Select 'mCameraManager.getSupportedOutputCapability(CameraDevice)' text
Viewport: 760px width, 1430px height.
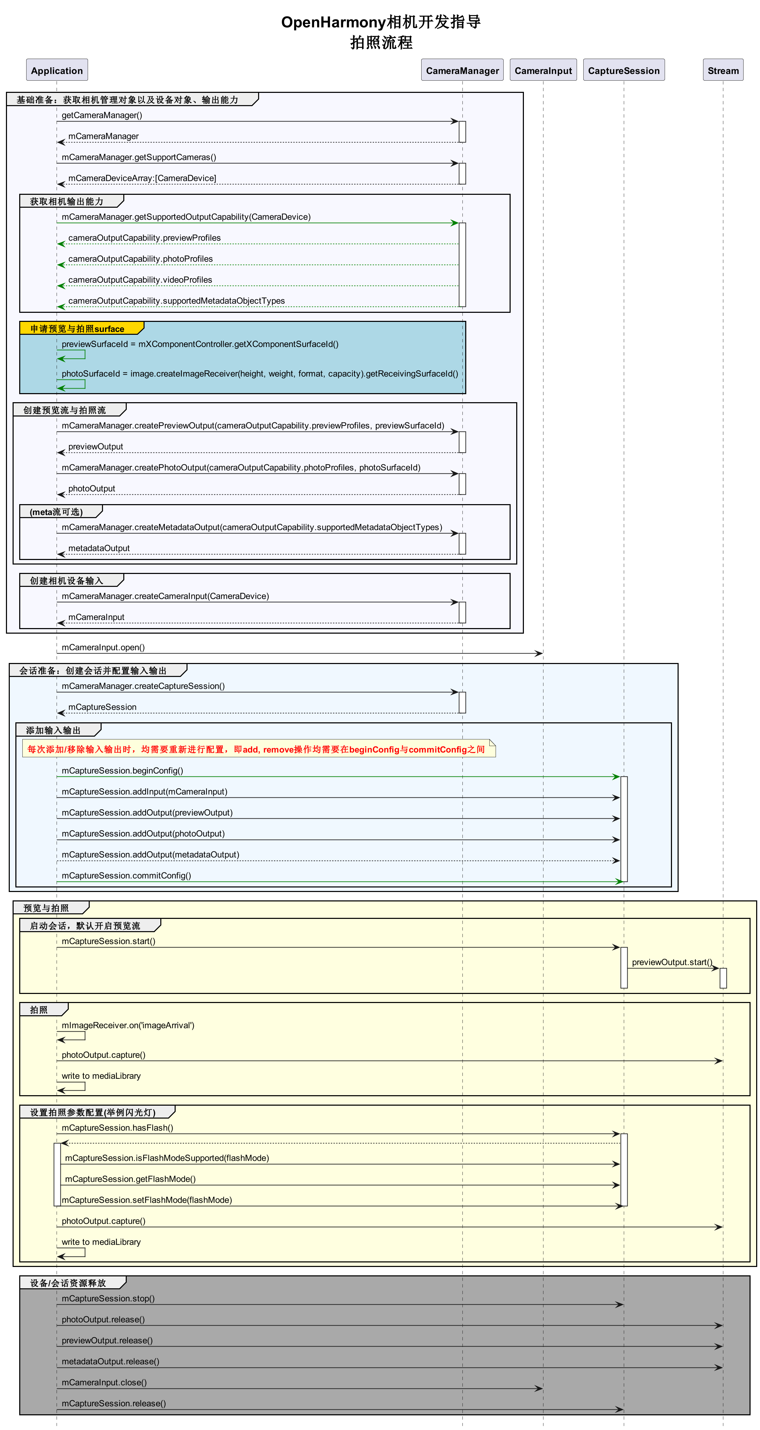(x=186, y=217)
